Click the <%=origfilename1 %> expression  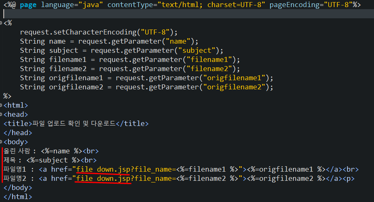(x=286, y=169)
